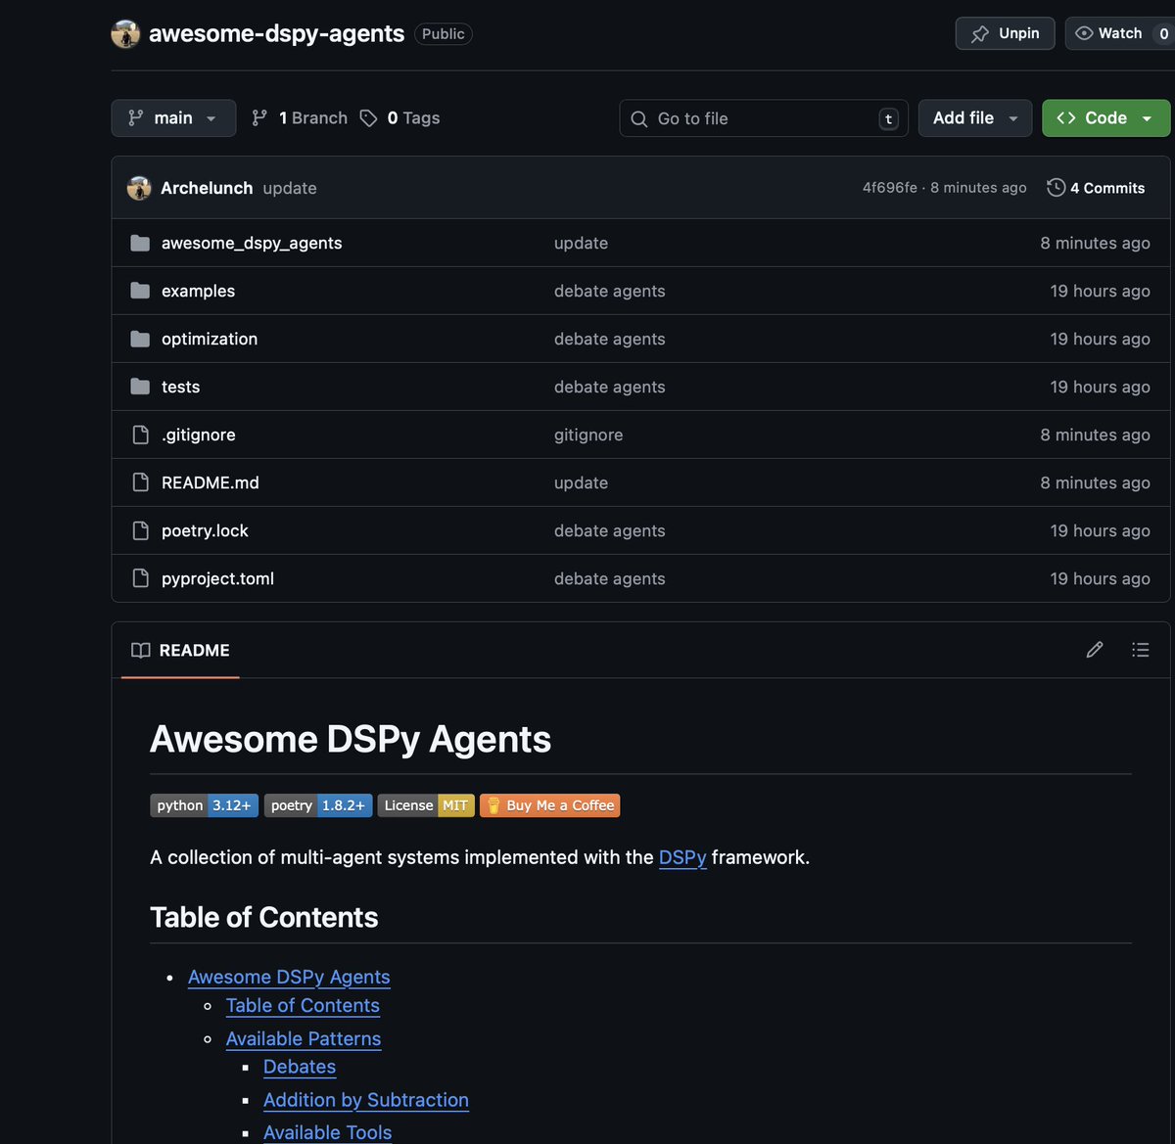
Task: Follow the DSPy framework link
Action: coord(682,858)
